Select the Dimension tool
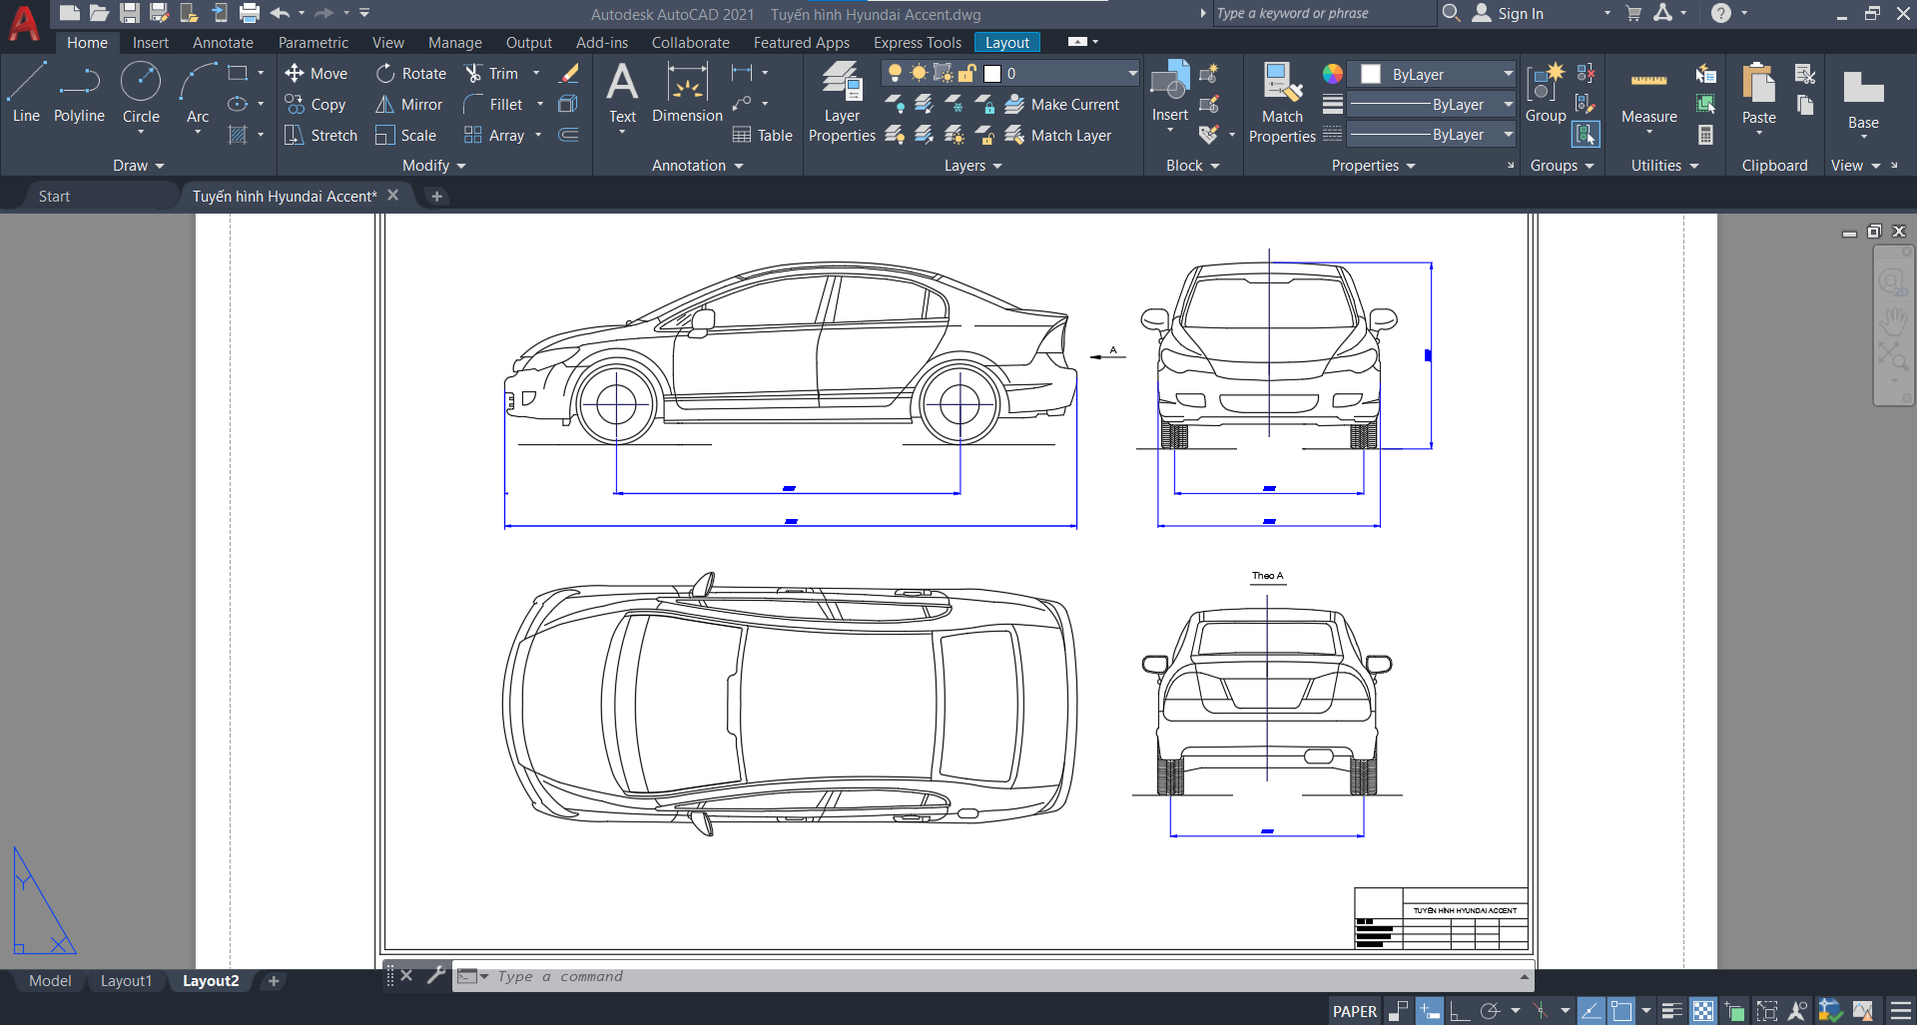This screenshot has height=1025, width=1917. click(687, 92)
